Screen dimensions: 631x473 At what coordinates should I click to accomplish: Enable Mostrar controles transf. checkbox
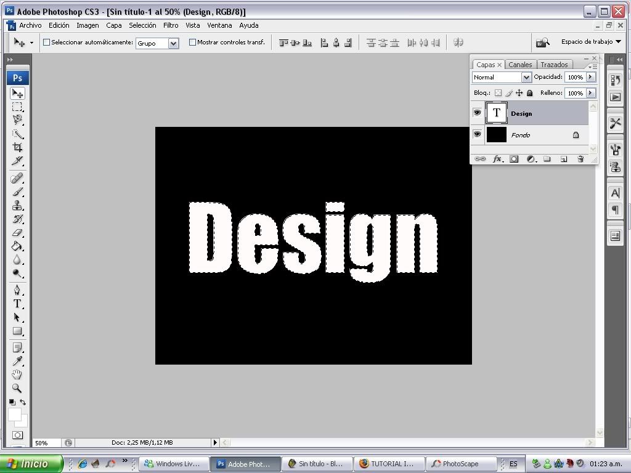pos(192,42)
